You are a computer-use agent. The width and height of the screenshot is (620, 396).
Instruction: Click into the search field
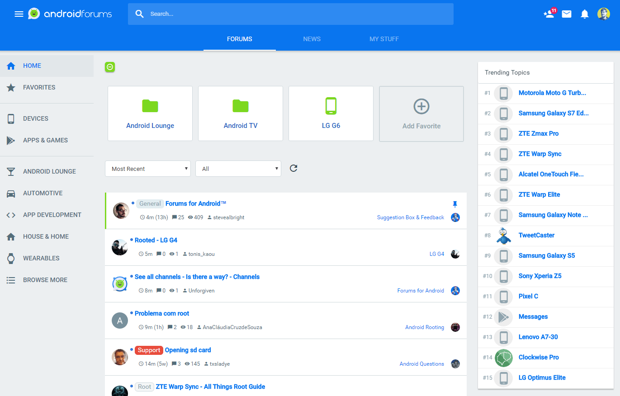[x=291, y=14]
